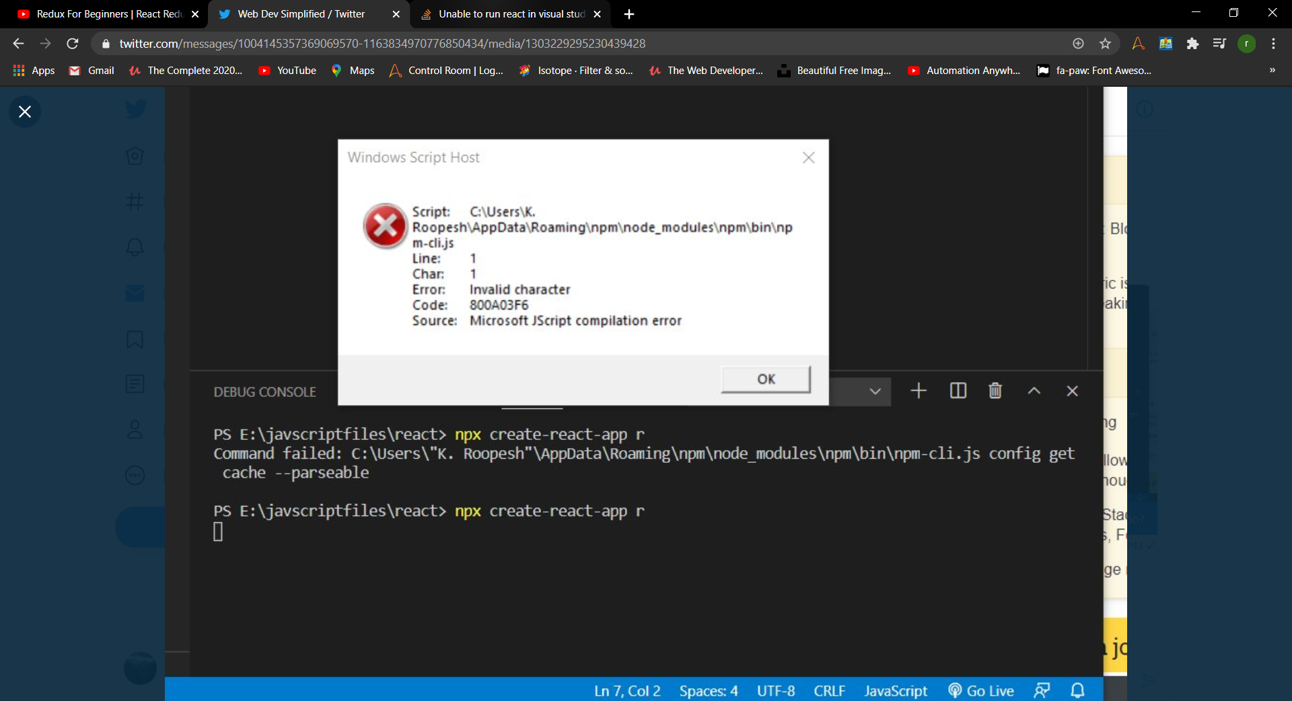This screenshot has width=1292, height=701.
Task: Open Twitter Messages envelope icon
Action: [135, 293]
